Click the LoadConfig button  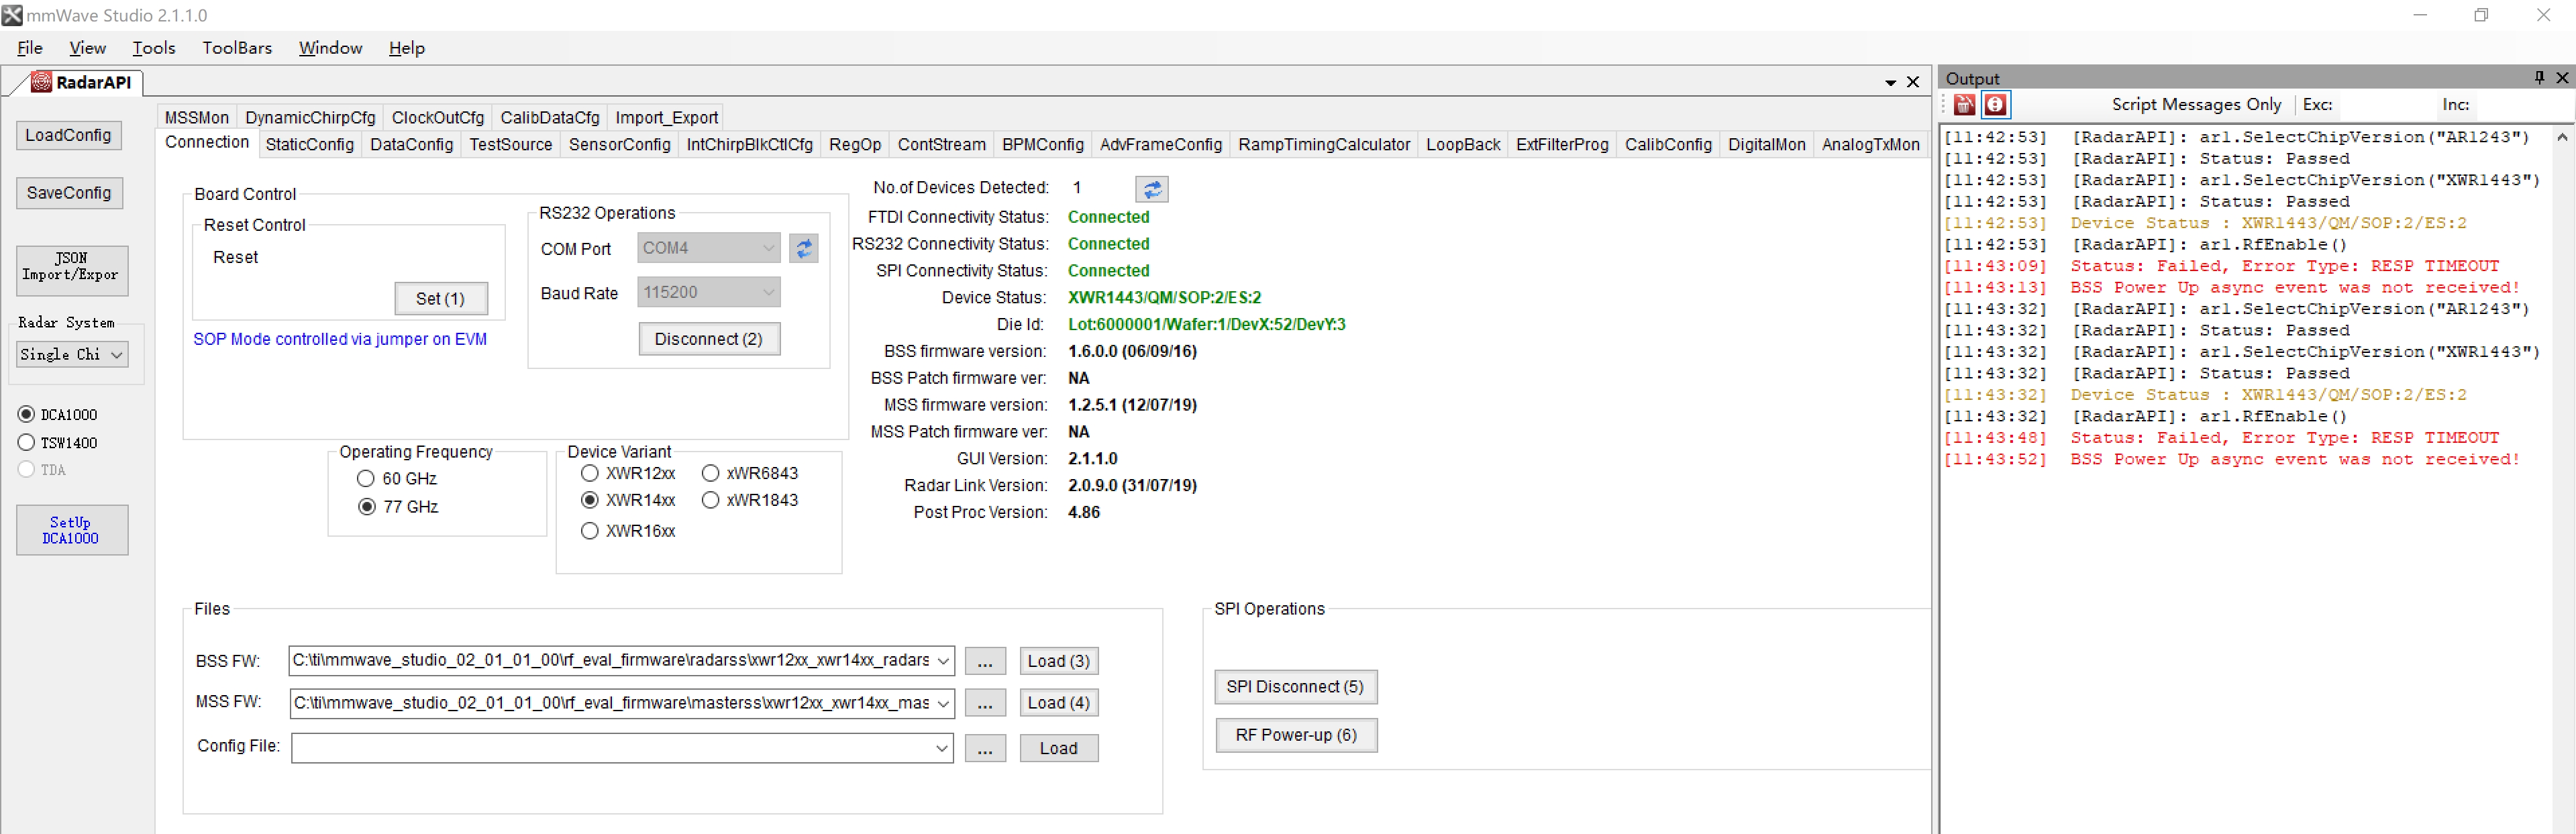(69, 135)
